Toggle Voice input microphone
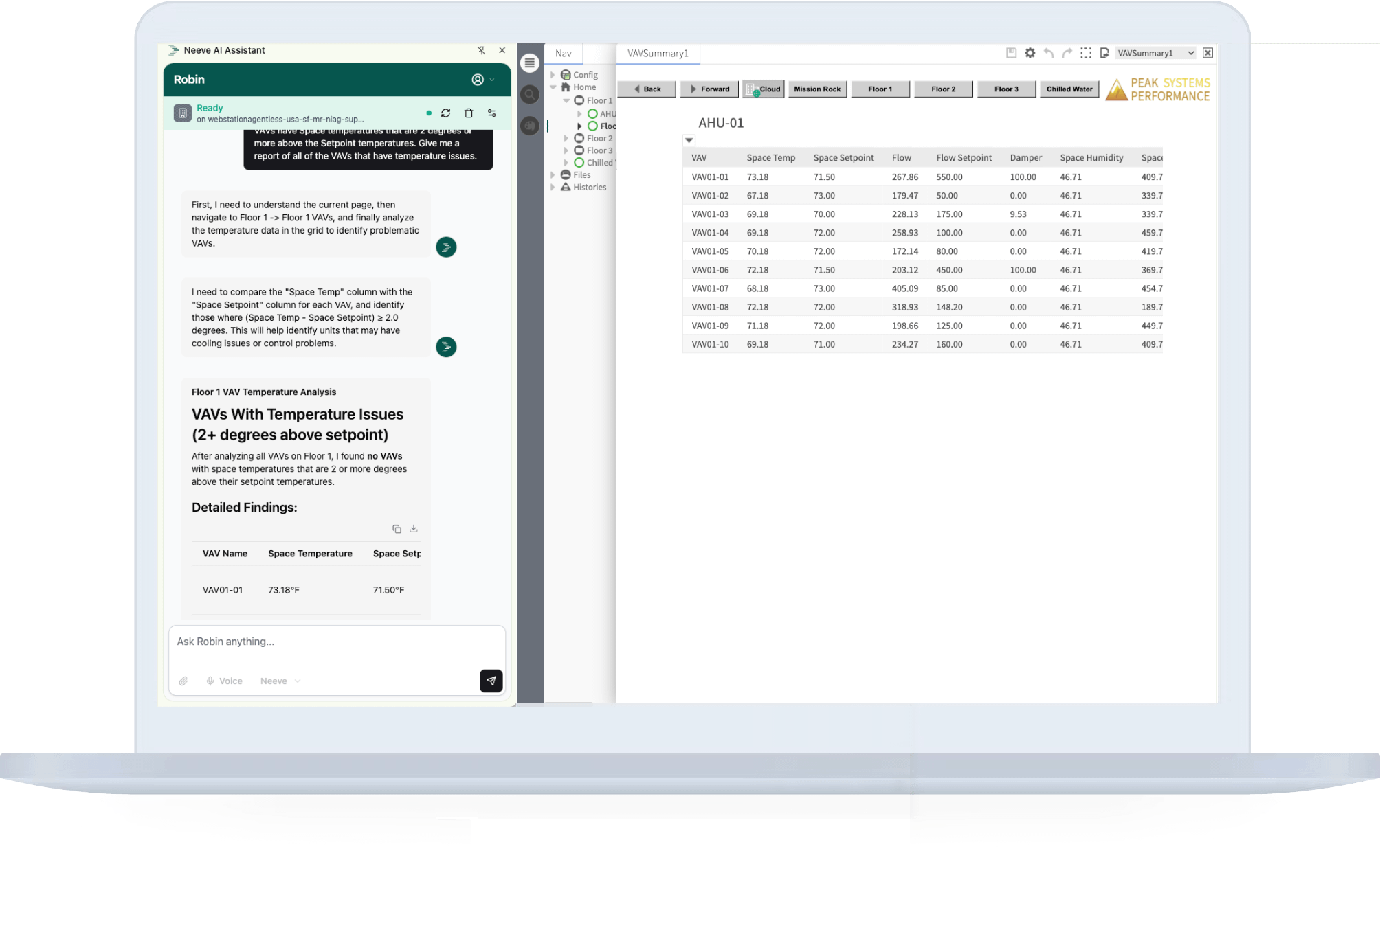The width and height of the screenshot is (1380, 952). (224, 681)
